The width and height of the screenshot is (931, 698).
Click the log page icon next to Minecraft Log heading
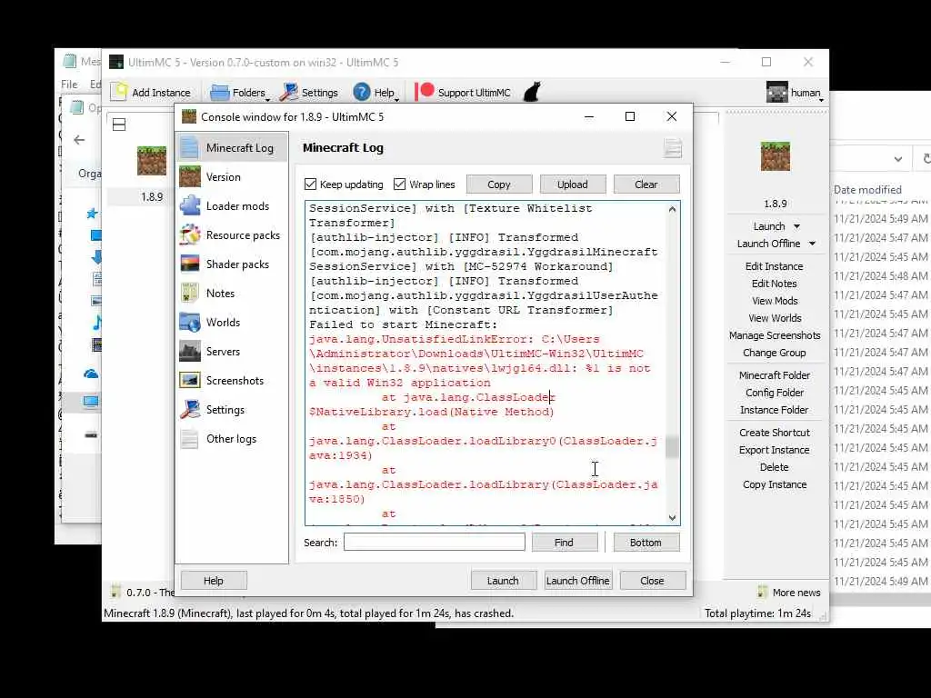672,148
